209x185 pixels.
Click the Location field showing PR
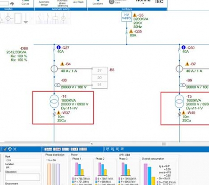23,167
